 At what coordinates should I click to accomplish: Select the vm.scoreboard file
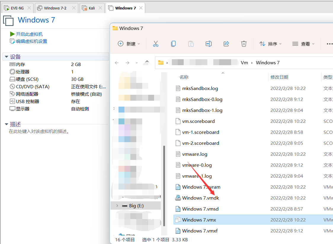[x=198, y=121]
